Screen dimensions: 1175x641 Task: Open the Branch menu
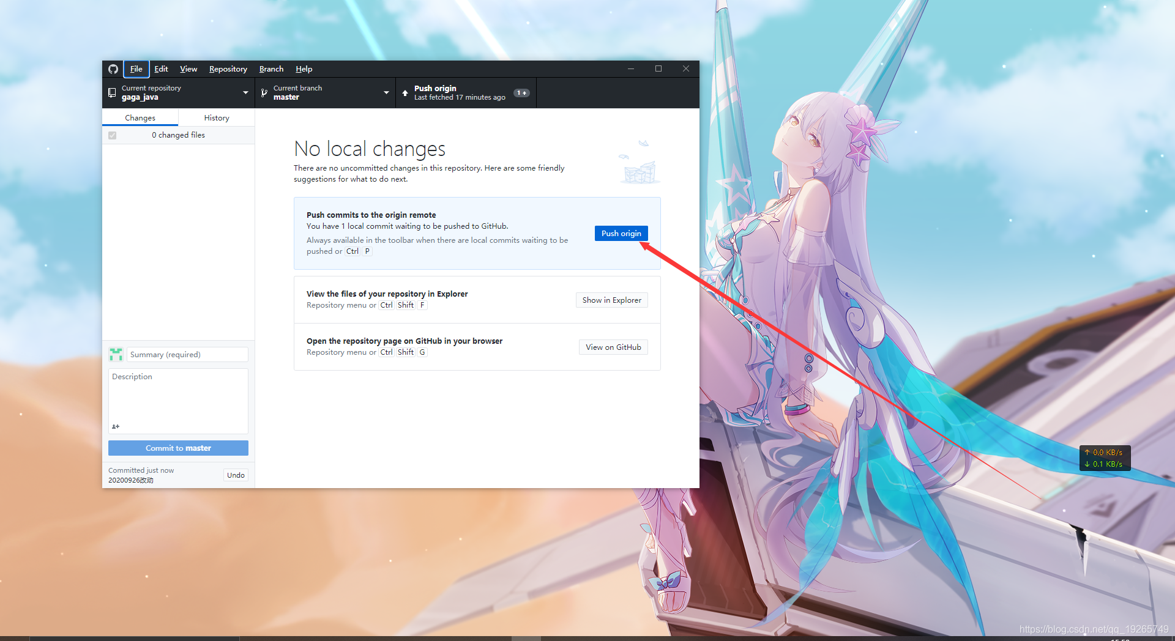[x=271, y=69]
